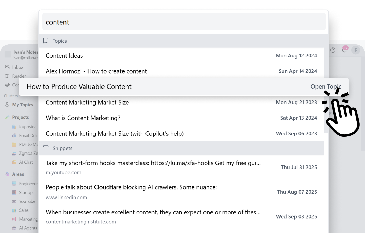This screenshot has width=365, height=233.
Task: Open the notifications bell icon
Action: (344, 50)
